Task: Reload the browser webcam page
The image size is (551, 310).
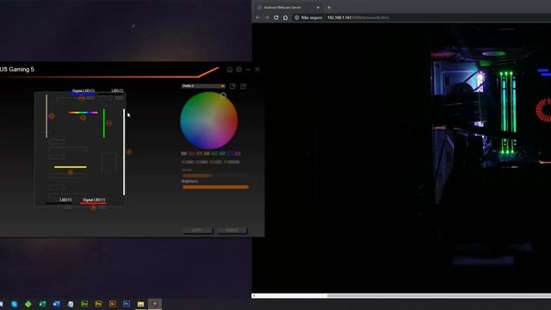Action: [x=276, y=17]
